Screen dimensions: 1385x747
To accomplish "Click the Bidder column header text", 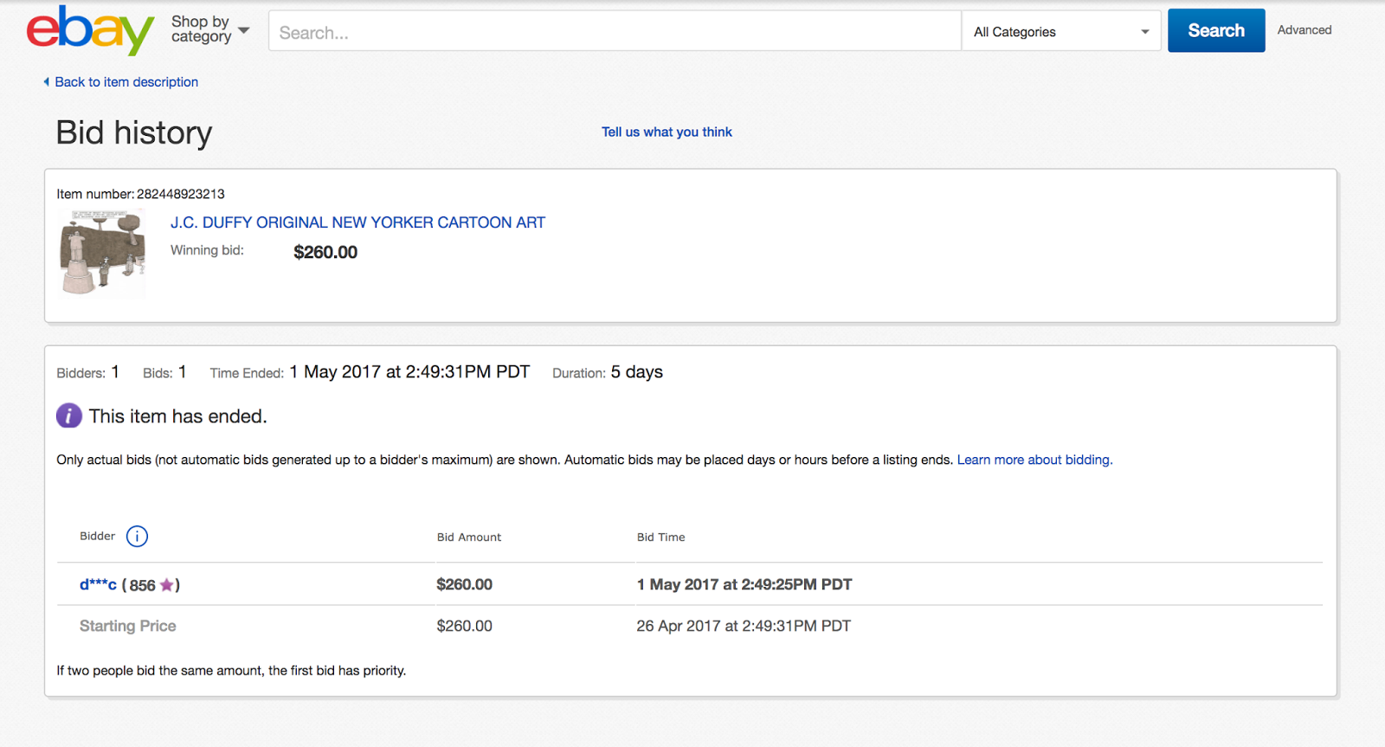I will click(97, 537).
